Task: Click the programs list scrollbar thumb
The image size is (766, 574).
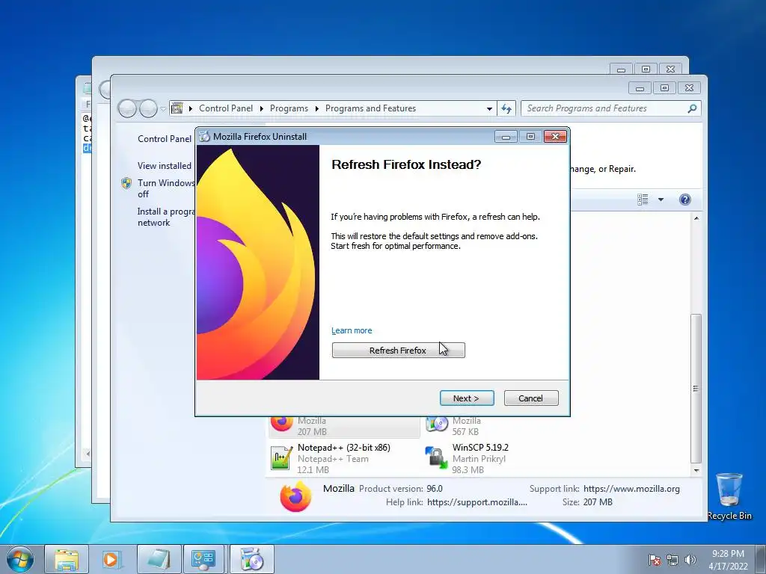Action: point(696,389)
